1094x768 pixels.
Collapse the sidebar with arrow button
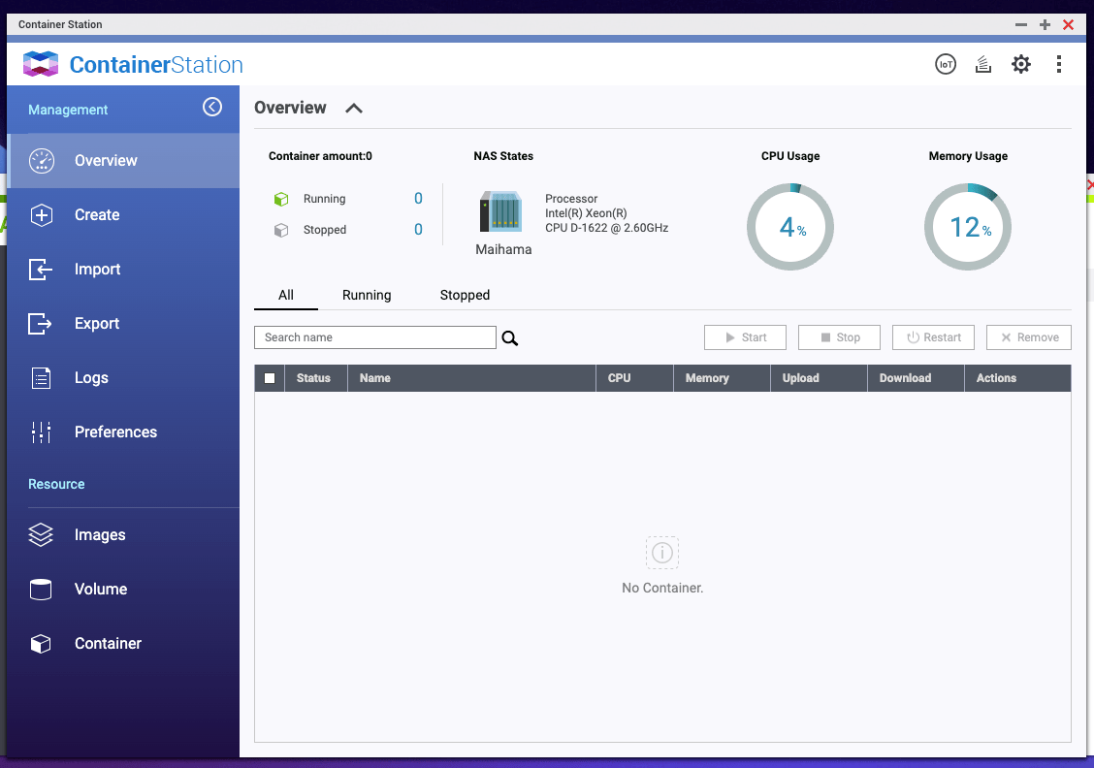coord(212,108)
